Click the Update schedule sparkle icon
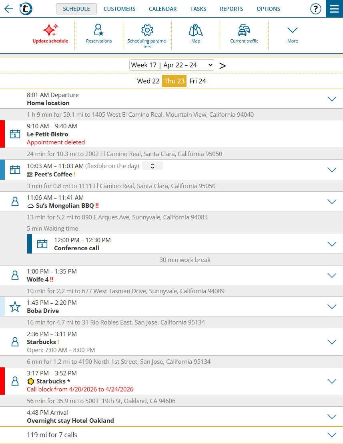Screen dimensions: 343x444 click(50, 30)
